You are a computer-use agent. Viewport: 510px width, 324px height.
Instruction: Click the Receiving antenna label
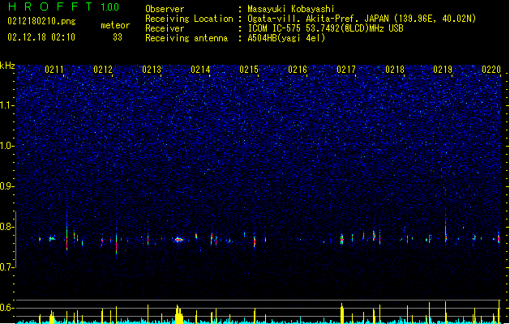[x=186, y=38]
